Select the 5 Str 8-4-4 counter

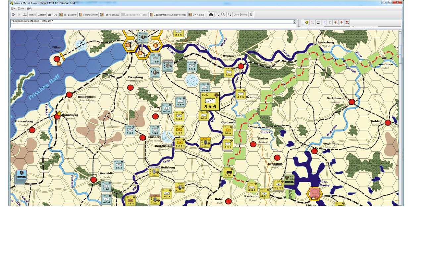tap(179, 116)
